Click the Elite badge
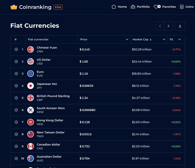 pyautogui.click(x=58, y=7)
